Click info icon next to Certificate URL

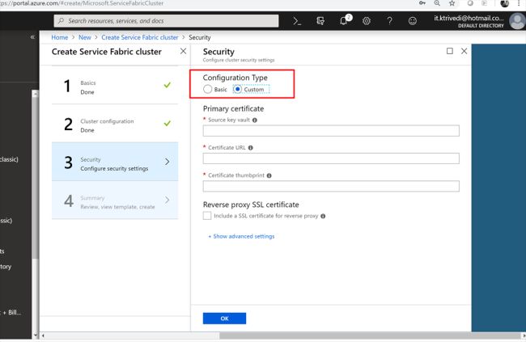(x=251, y=148)
